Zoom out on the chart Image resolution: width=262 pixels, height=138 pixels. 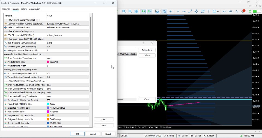pyautogui.click(x=130, y=11)
